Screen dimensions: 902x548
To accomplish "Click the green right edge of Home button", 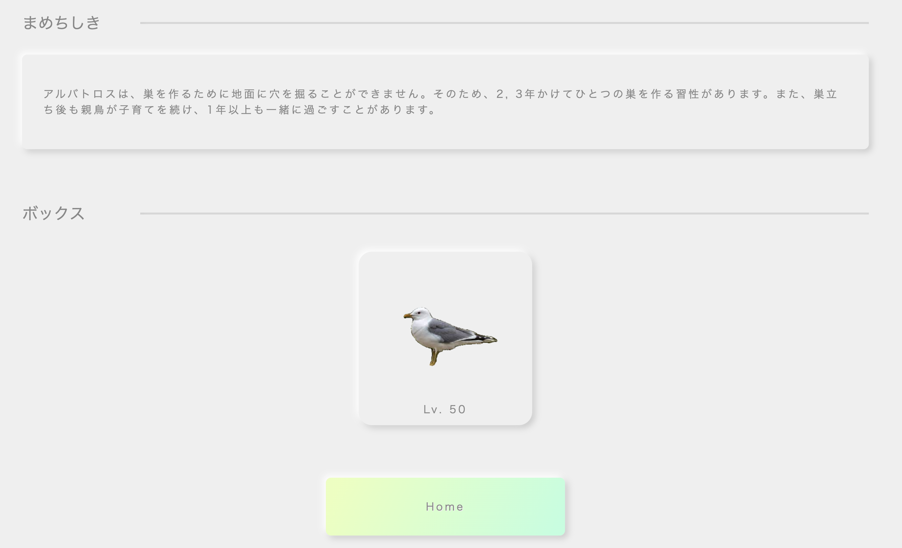I will [x=556, y=507].
